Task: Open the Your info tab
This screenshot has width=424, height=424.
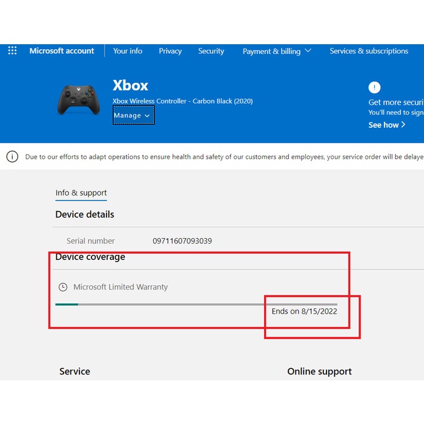Action: click(128, 51)
